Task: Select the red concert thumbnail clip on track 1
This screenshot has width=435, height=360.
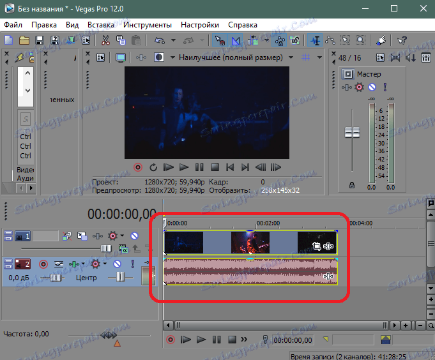Action: coord(250,243)
